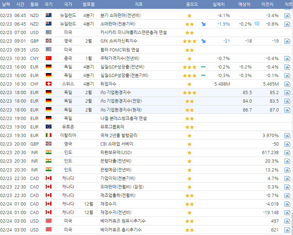The image size is (293, 235).
Task: Open 카시카리 미니애폴리스연은총재 연설 event
Action: point(133,33)
